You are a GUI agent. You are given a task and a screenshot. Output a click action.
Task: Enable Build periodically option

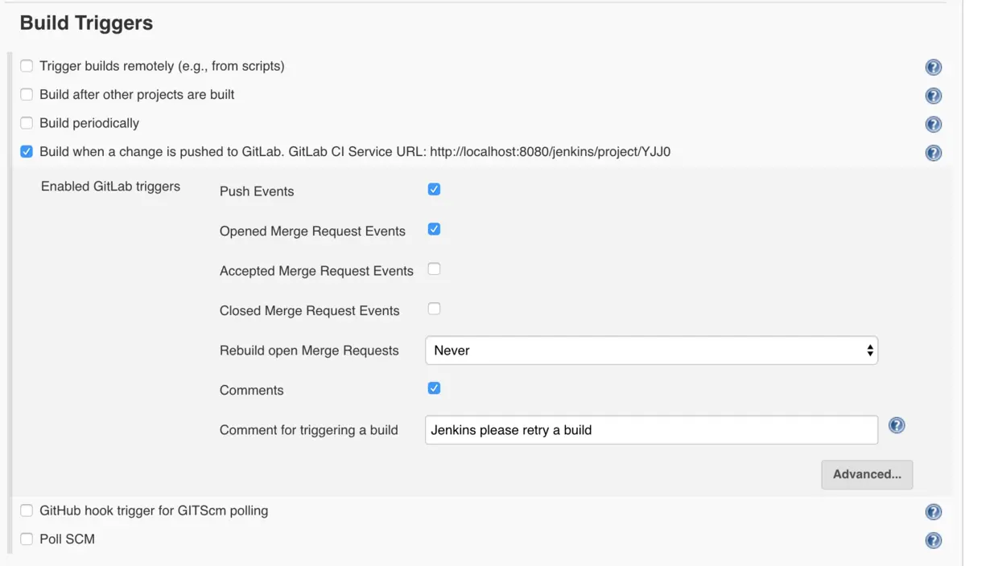click(x=27, y=123)
